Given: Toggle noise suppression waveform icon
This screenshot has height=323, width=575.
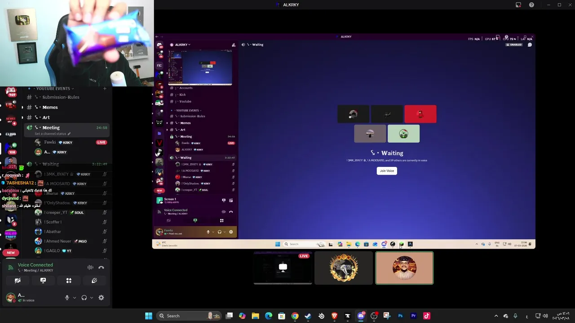Looking at the screenshot, I should point(90,267).
